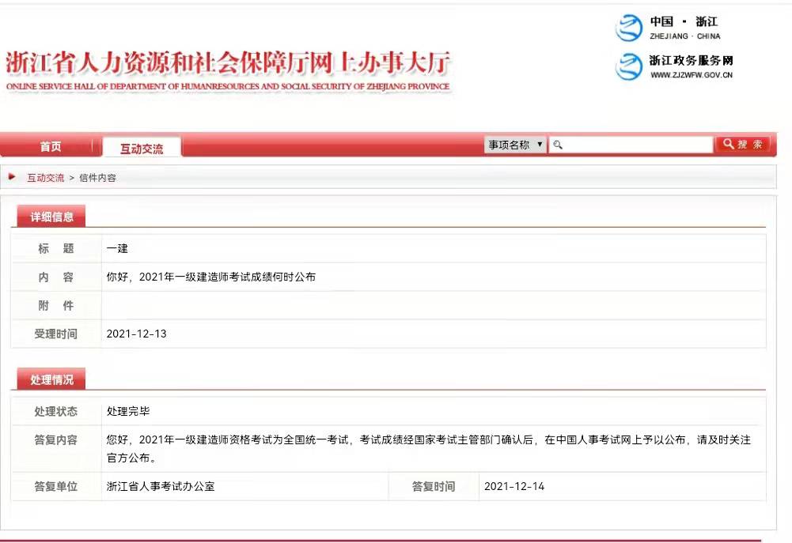This screenshot has height=543, width=792.
Task: Click inside the search input field
Action: (633, 144)
